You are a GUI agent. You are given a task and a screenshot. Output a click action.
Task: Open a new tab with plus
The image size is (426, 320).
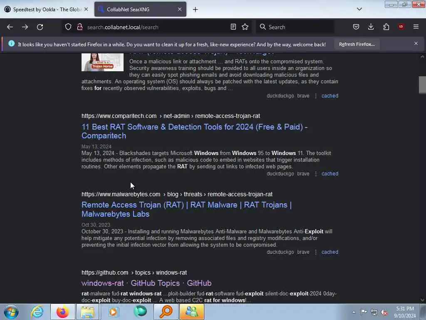click(196, 10)
